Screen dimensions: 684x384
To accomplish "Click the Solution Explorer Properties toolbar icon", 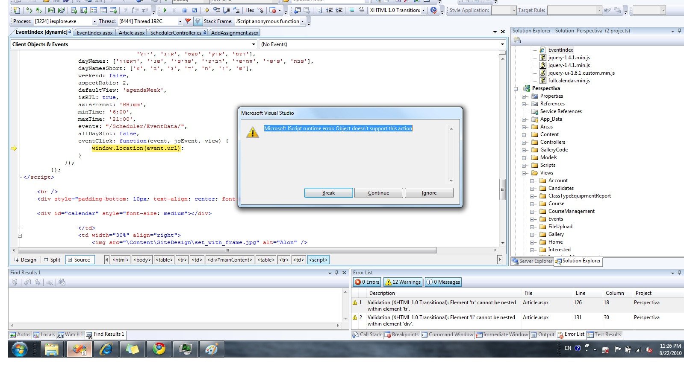I will (517, 40).
